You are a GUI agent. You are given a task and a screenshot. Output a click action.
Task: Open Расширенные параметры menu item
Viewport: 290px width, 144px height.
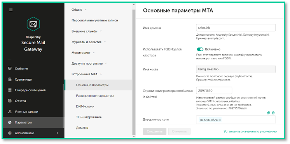pyautogui.click(x=95, y=96)
